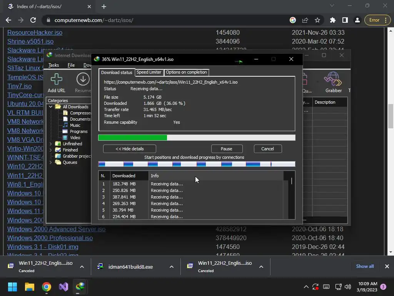Select the Video category folder
This screenshot has height=296, width=394.
[x=75, y=138]
